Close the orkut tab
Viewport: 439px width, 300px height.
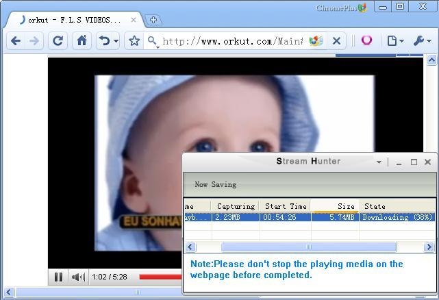(x=134, y=20)
